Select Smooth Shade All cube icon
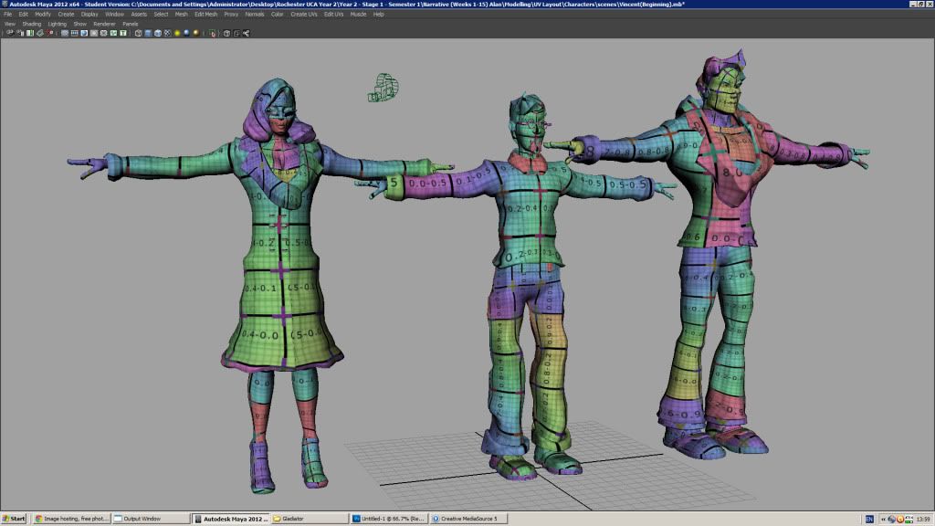The width and height of the screenshot is (935, 526). (148, 33)
